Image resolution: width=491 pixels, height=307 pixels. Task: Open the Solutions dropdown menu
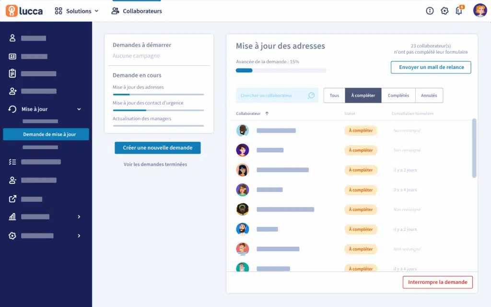click(77, 11)
